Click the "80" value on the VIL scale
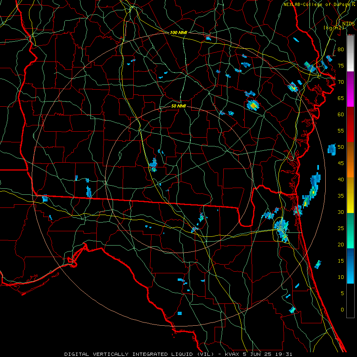This screenshot has width=357, height=357. tap(341, 50)
